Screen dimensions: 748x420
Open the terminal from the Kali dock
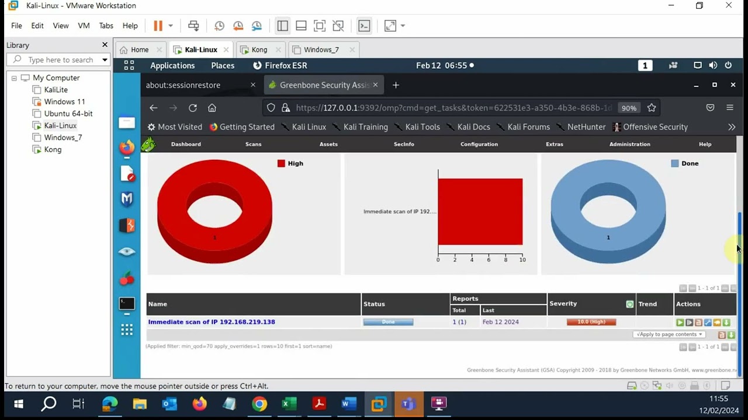click(x=127, y=303)
